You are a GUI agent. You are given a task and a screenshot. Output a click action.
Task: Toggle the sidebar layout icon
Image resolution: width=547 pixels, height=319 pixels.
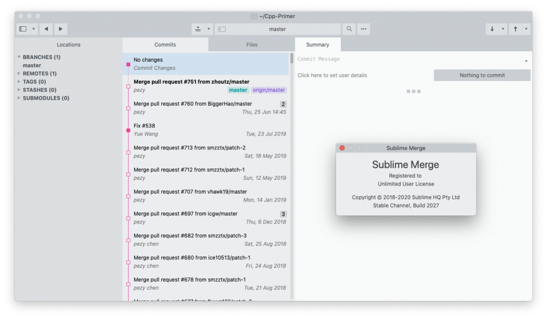tap(23, 29)
